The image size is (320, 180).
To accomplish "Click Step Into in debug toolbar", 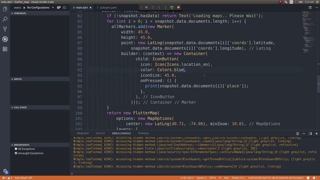I will click(x=159, y=7).
